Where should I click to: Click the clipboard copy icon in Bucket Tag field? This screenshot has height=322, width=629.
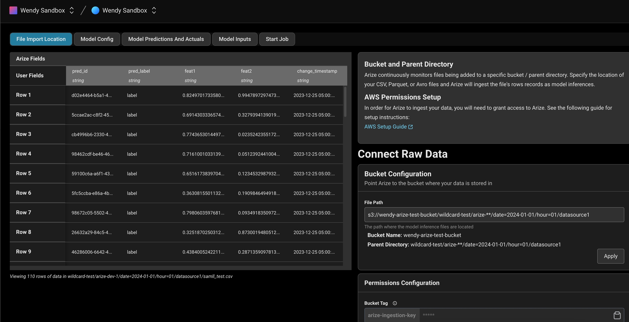[617, 315]
